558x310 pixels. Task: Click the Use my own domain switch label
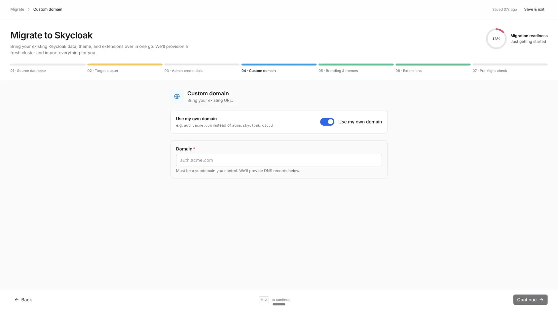(360, 122)
